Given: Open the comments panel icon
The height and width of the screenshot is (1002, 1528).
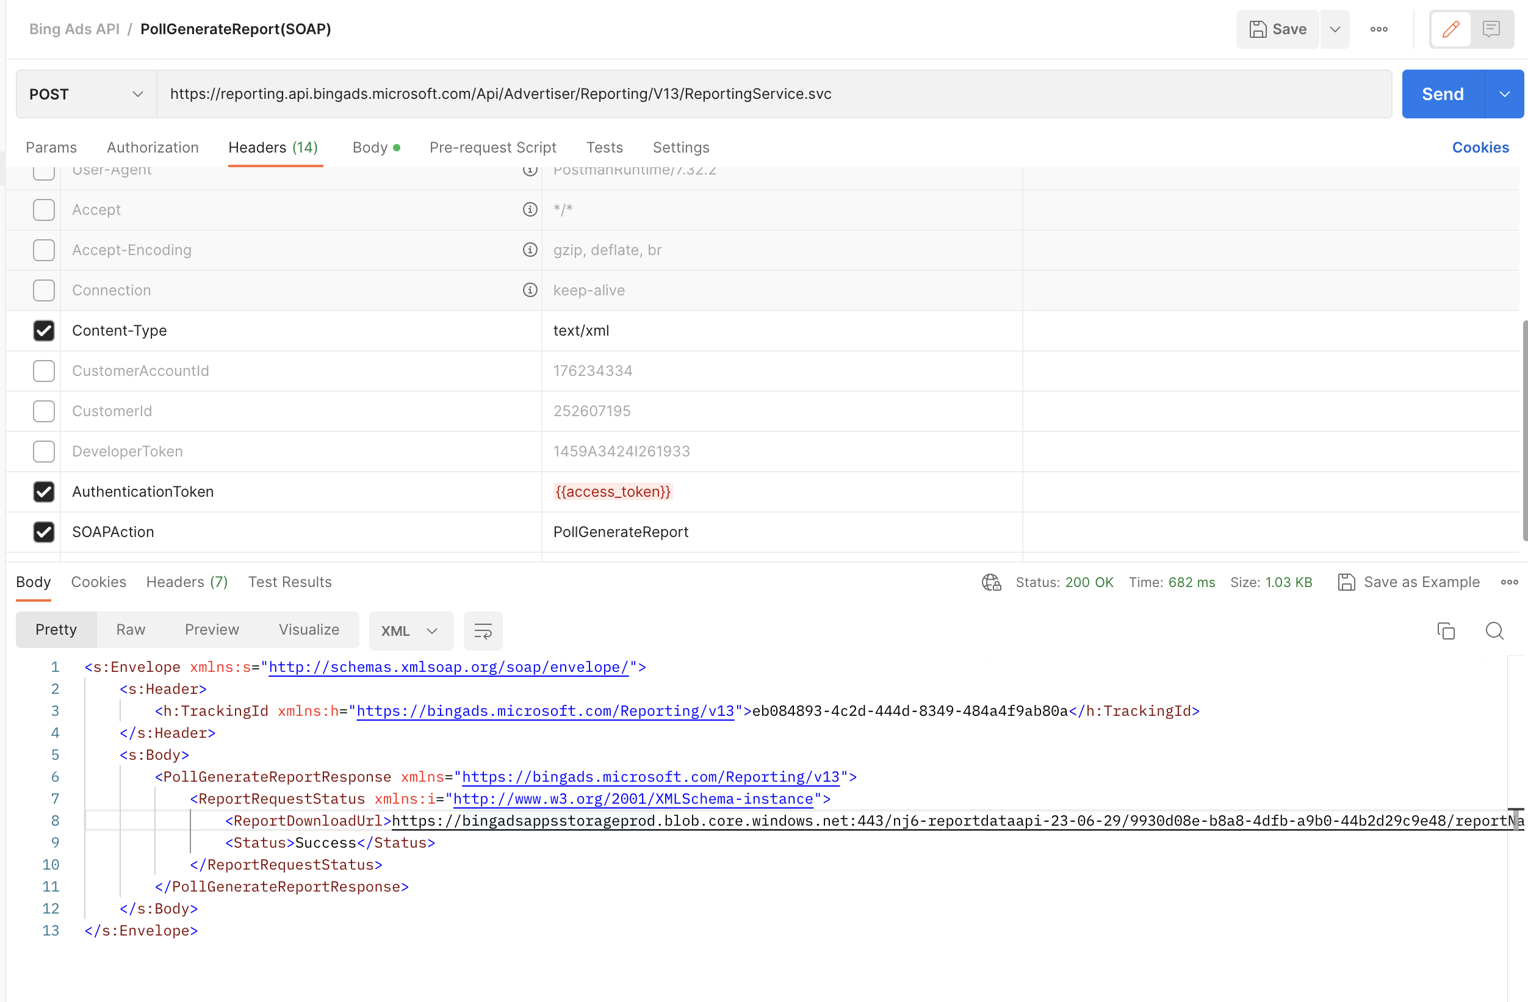Looking at the screenshot, I should [x=1491, y=29].
